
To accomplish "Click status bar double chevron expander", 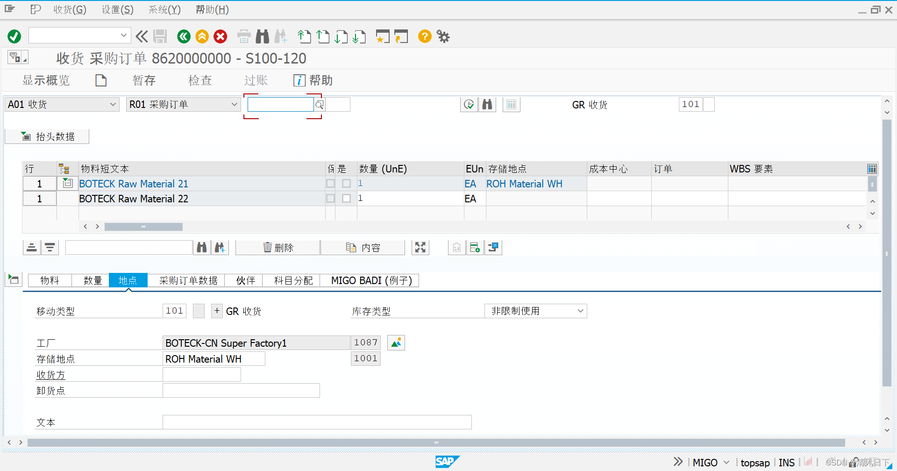I will click(x=678, y=462).
